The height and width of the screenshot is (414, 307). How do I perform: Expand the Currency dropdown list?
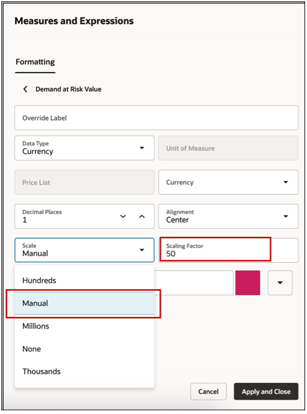[x=228, y=182]
